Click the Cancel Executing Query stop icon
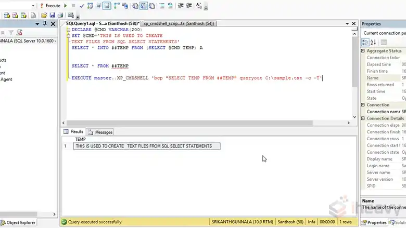This screenshot has height=228, width=406. (x=73, y=6)
